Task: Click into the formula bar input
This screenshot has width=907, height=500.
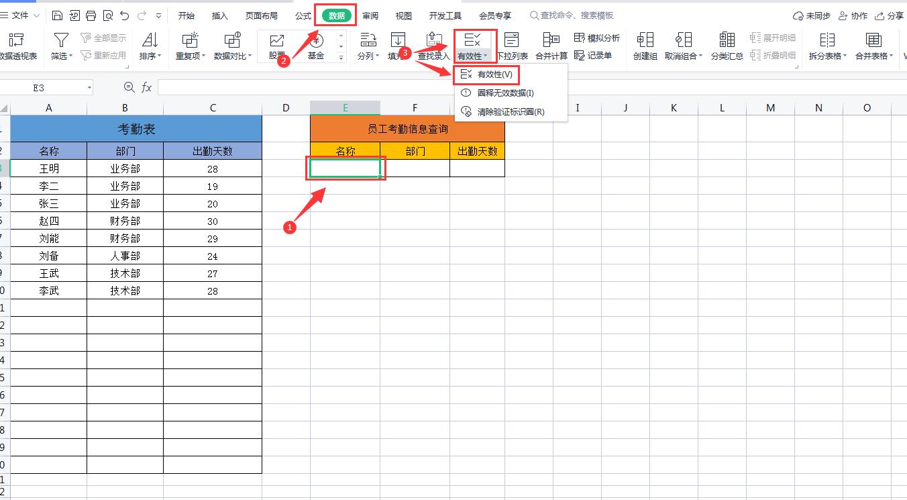Action: (531, 87)
